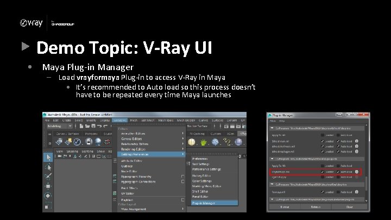This screenshot has height=220, width=391.
Task: Open the Playblast option box
Action: 183,200
